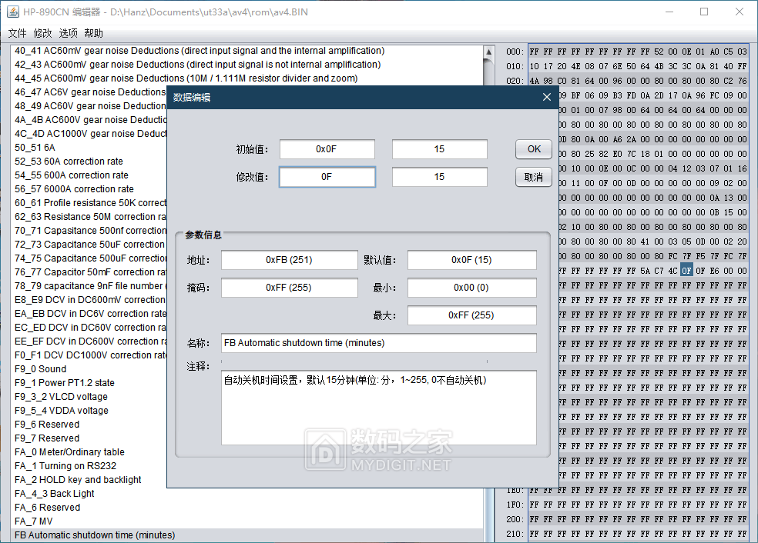Image resolution: width=758 pixels, height=543 pixels.
Task: Click the OK button in the dialog
Action: click(x=533, y=149)
